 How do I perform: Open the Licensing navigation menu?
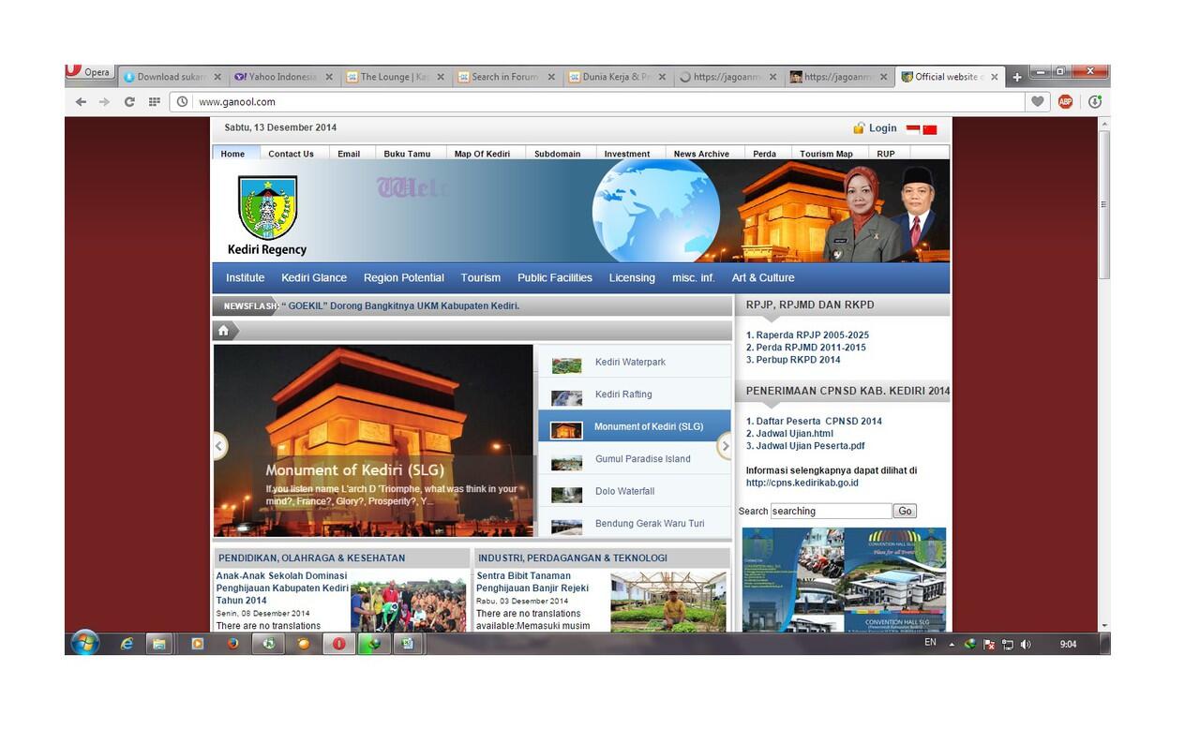(x=632, y=278)
